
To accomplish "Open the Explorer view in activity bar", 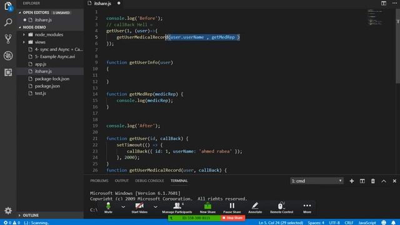I will click(8, 6).
